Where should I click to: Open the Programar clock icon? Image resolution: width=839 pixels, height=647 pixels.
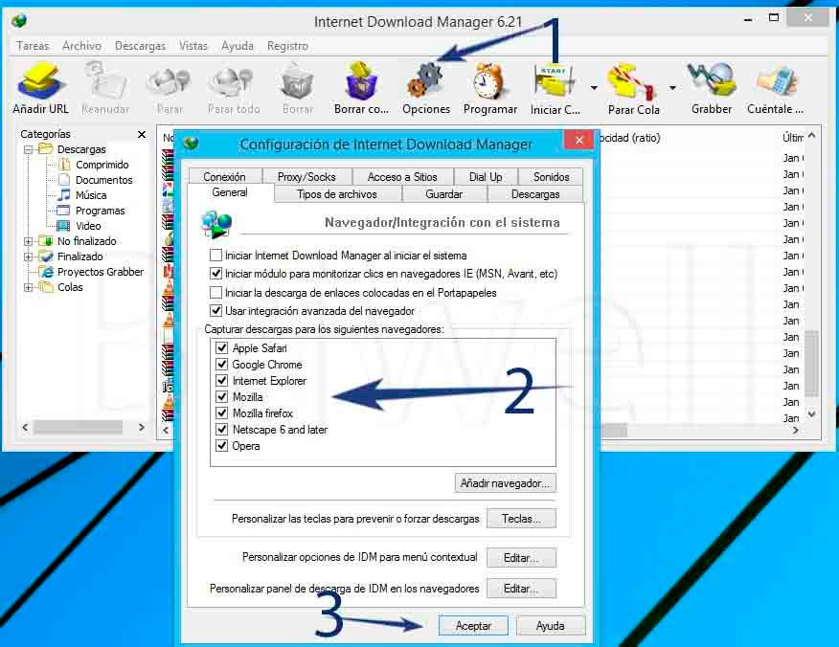(489, 81)
